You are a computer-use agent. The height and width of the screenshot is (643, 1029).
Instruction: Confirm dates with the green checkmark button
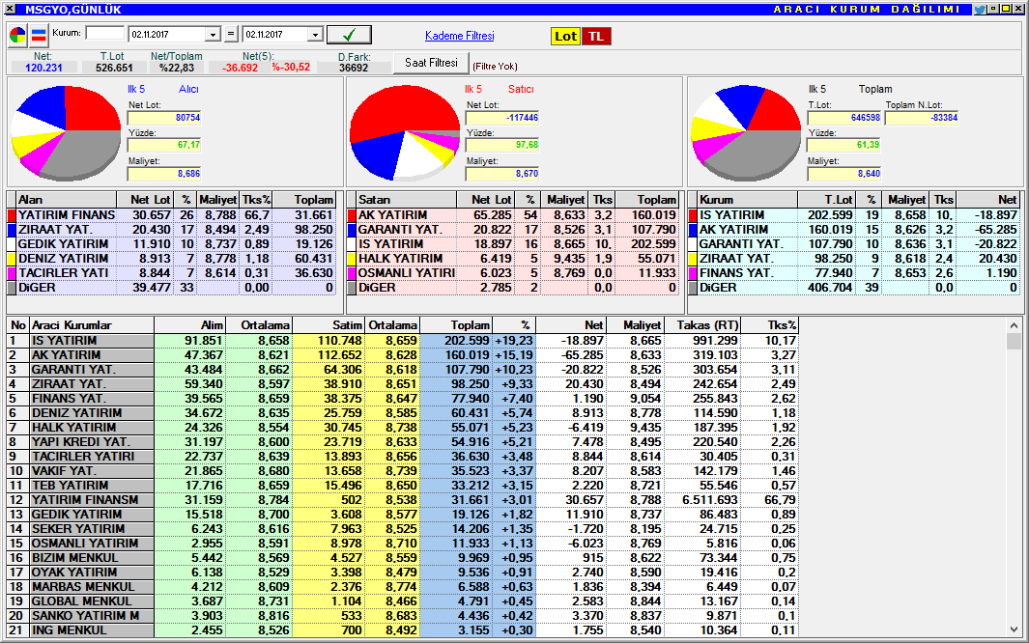tap(349, 35)
